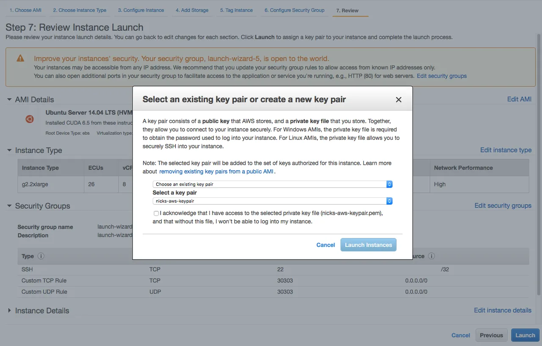Go to step 5. Tag Instance tab
This screenshot has height=346, width=542.
coord(236,10)
